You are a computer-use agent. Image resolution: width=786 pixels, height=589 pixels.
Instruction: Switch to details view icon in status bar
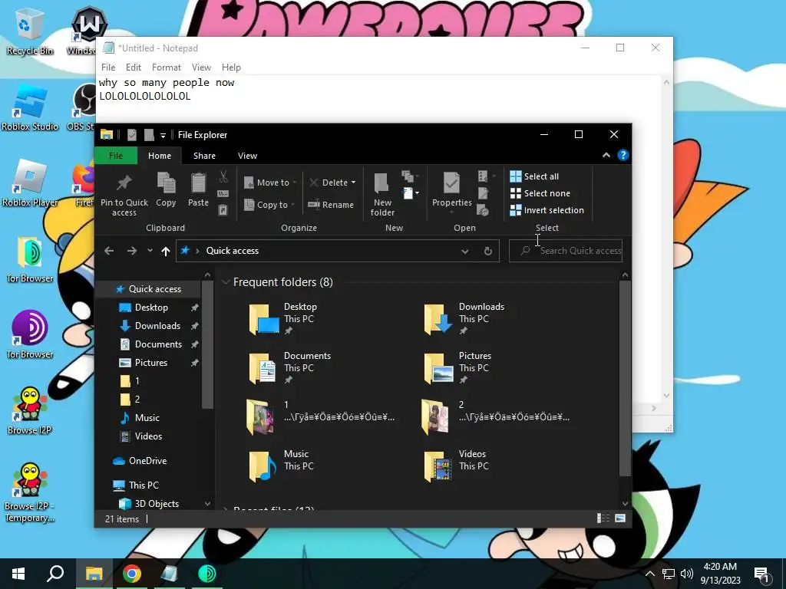(603, 518)
